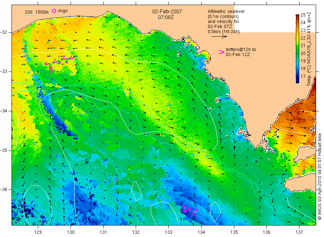Click the colorbar value 24
The width and height of the screenshot is (324, 237).
point(303,23)
